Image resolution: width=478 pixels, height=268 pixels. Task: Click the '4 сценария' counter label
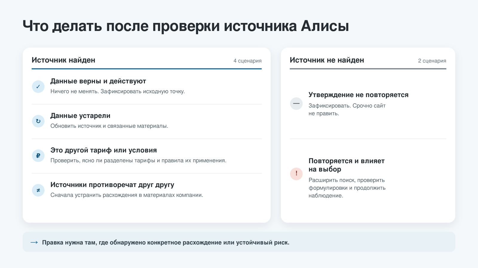click(x=247, y=61)
